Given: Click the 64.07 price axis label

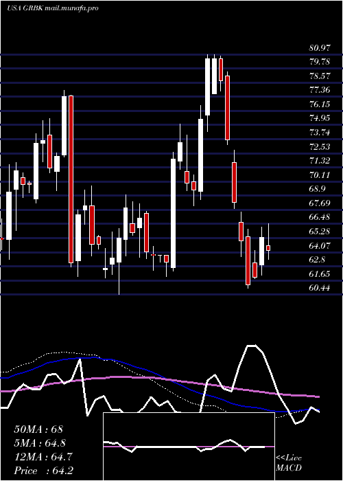Looking at the screenshot, I should pyautogui.click(x=320, y=245).
